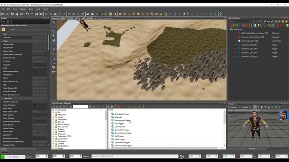Toggle visibility check for ARX_AmbushDemon_Ranger_000
The height and width of the screenshot is (162, 289).
tap(236, 33)
